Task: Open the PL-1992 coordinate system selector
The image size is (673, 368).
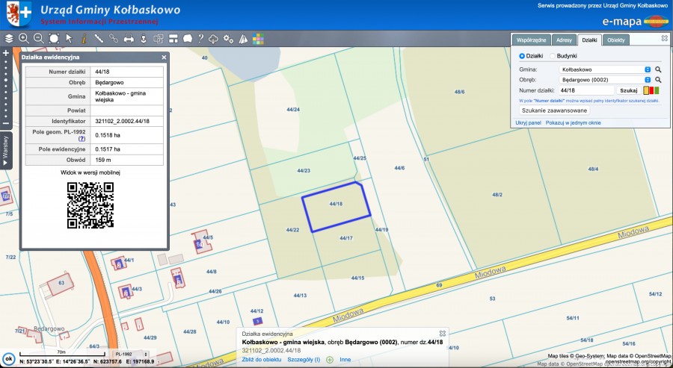Action: click(x=130, y=353)
